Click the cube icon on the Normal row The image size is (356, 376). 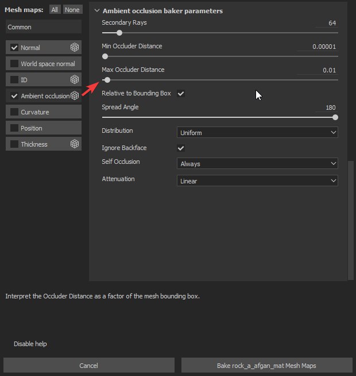coord(75,47)
